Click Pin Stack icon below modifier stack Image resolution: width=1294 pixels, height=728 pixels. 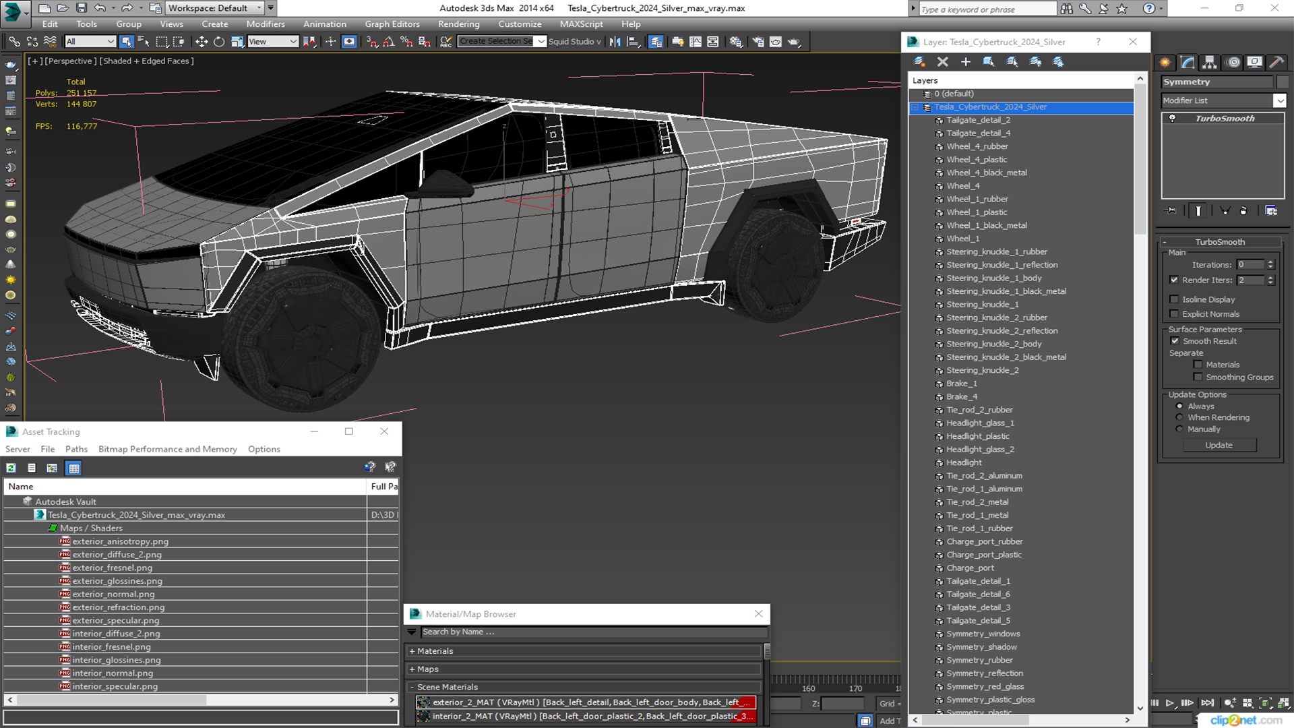[1171, 211]
